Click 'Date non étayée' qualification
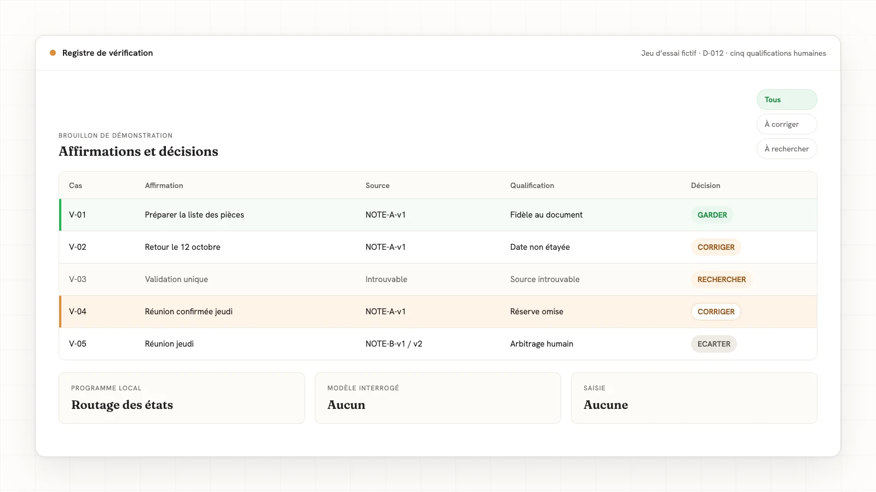This screenshot has width=876, height=492. point(540,247)
